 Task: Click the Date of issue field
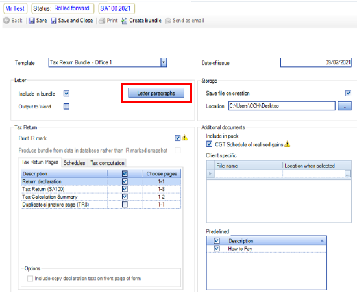pyautogui.click(x=316, y=62)
